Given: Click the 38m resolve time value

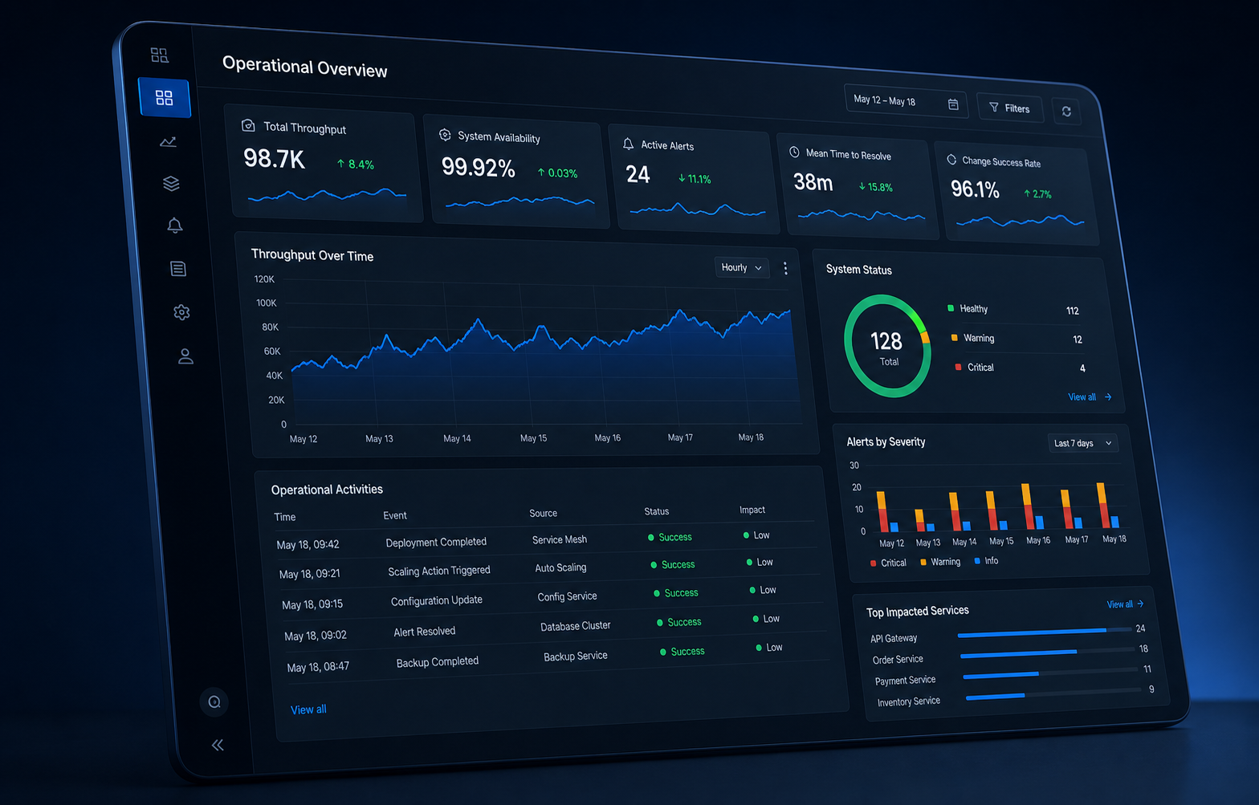Looking at the screenshot, I should pos(813,182).
